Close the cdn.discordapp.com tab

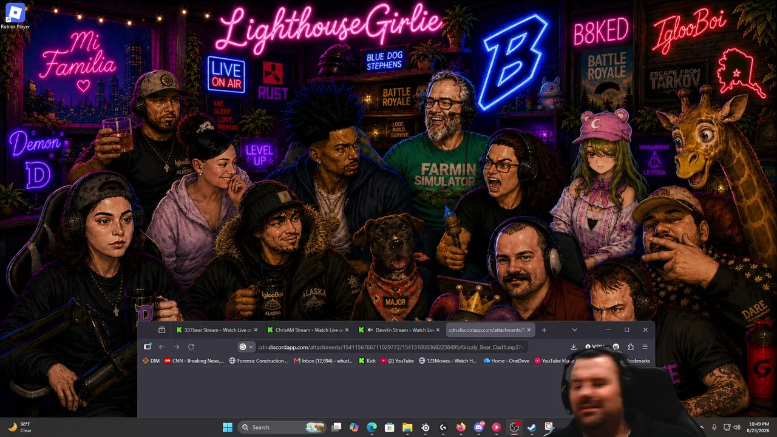tap(529, 330)
